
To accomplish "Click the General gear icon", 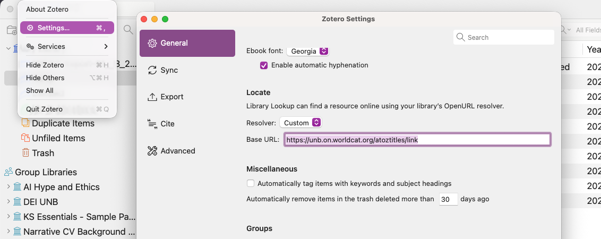I will (x=152, y=43).
